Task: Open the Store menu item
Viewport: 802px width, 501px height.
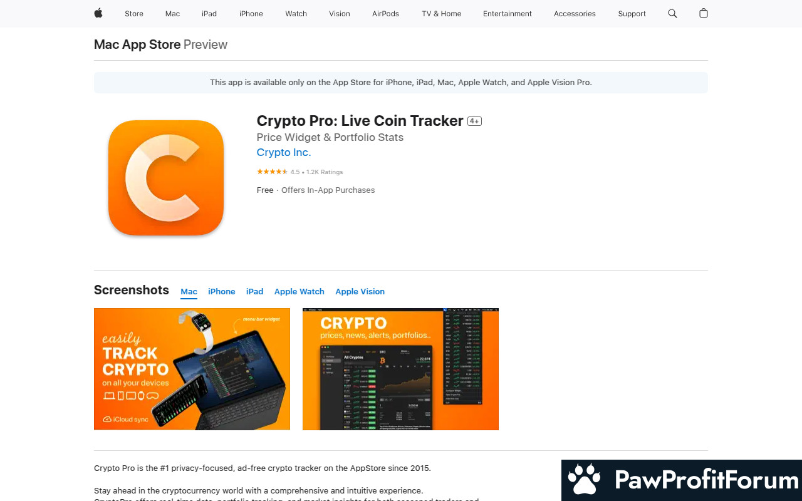Action: tap(134, 14)
